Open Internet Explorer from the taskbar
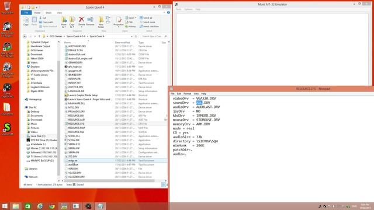The height and width of the screenshot is (210, 374). point(40,206)
